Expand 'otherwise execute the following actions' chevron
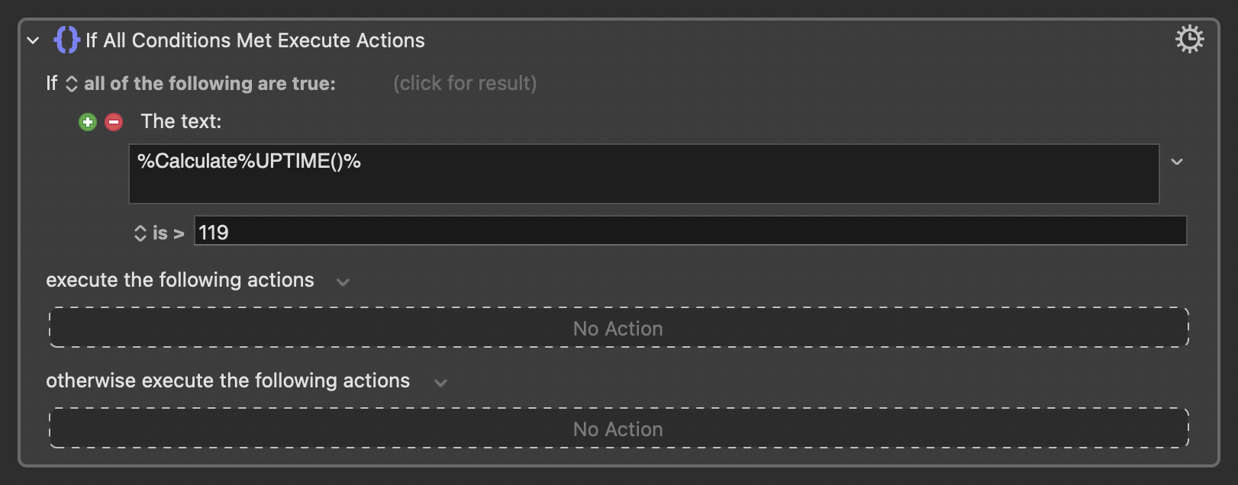The image size is (1238, 485). tap(440, 383)
